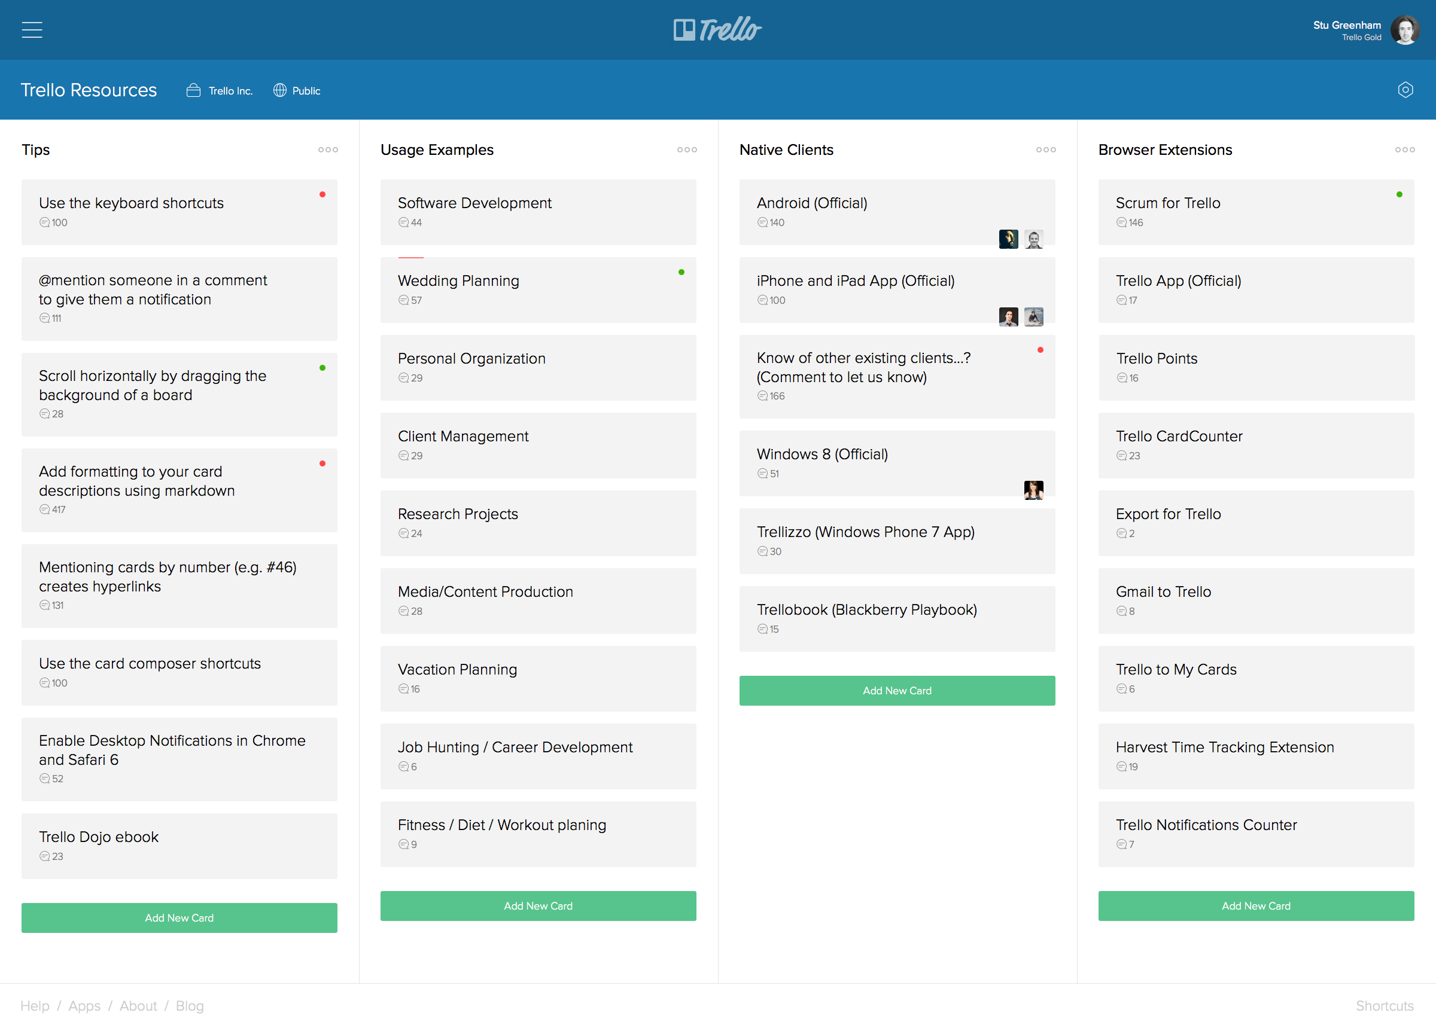Click the Trello hamburger menu icon
This screenshot has height=1025, width=1436.
[x=32, y=30]
